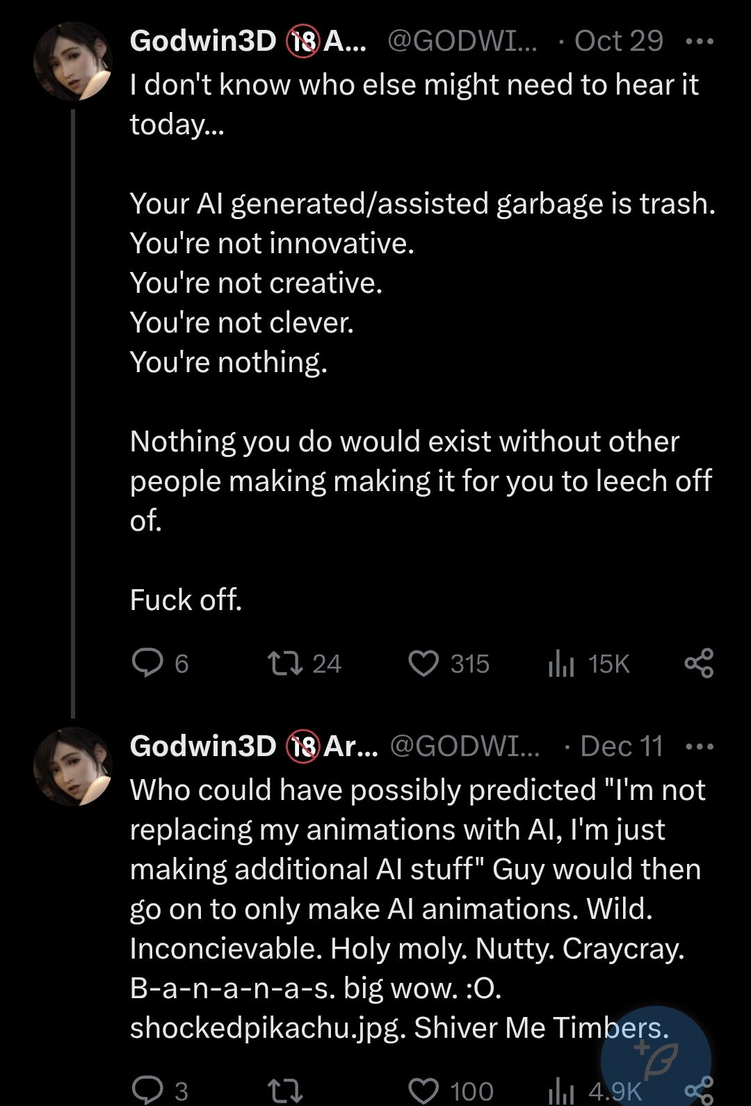Viewport: 751px width, 1106px height.
Task: Retweet the Dec 11 AI animations tweet
Action: tap(285, 1090)
